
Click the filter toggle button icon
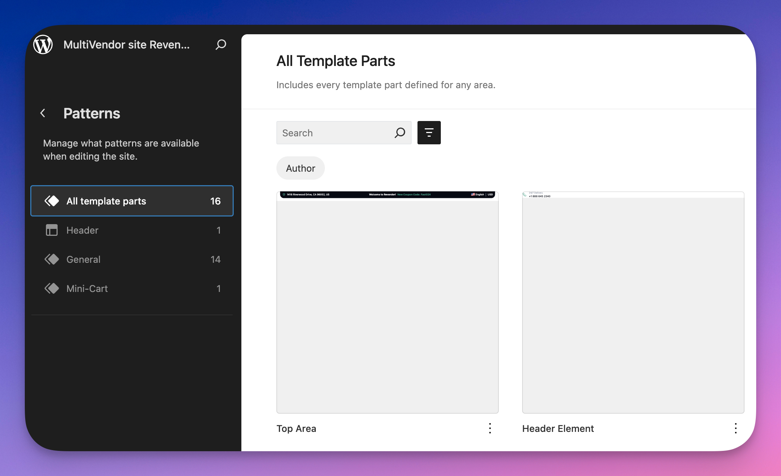pos(429,133)
